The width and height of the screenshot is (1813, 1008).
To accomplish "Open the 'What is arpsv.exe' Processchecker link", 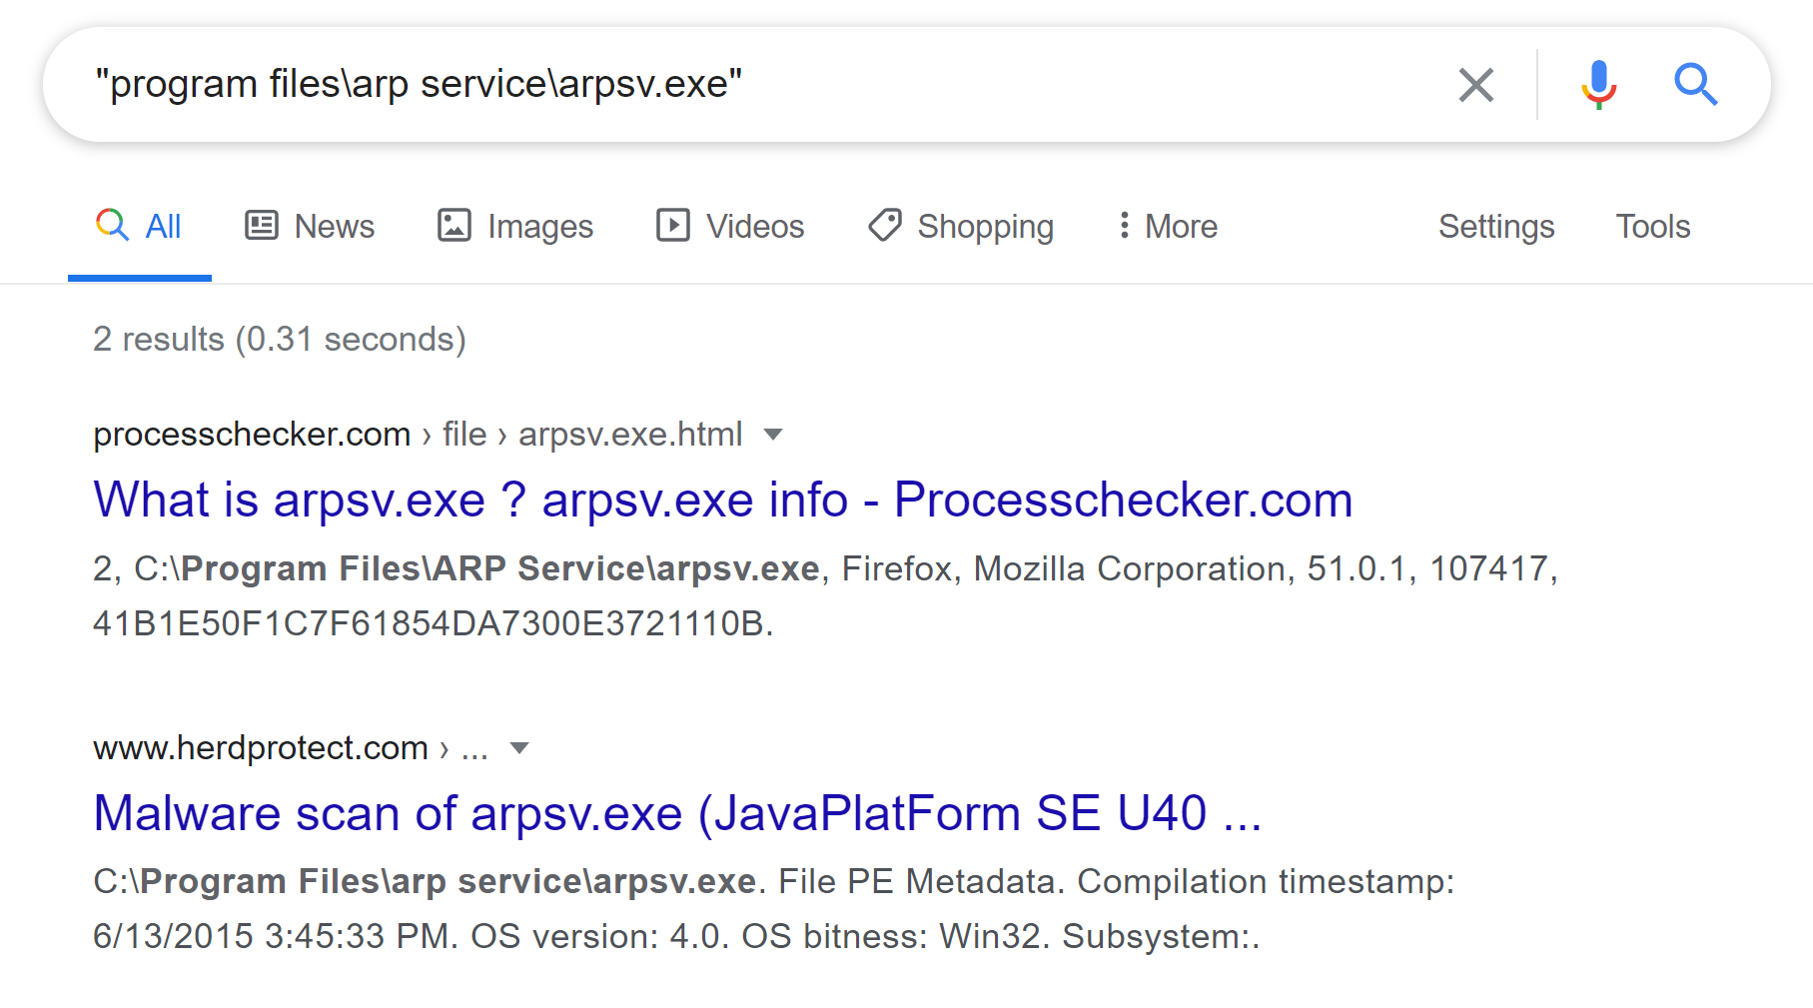I will pyautogui.click(x=723, y=500).
